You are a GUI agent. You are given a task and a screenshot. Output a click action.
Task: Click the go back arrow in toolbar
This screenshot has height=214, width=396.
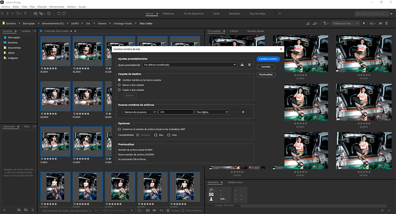pos(3,13)
